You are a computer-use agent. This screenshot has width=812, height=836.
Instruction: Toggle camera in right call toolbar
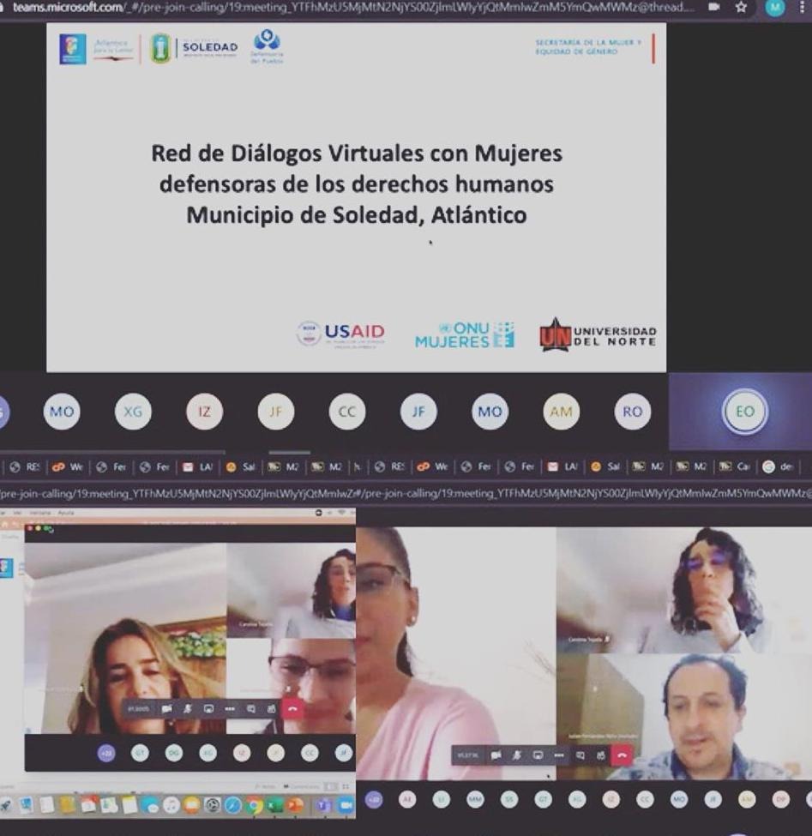(x=496, y=755)
